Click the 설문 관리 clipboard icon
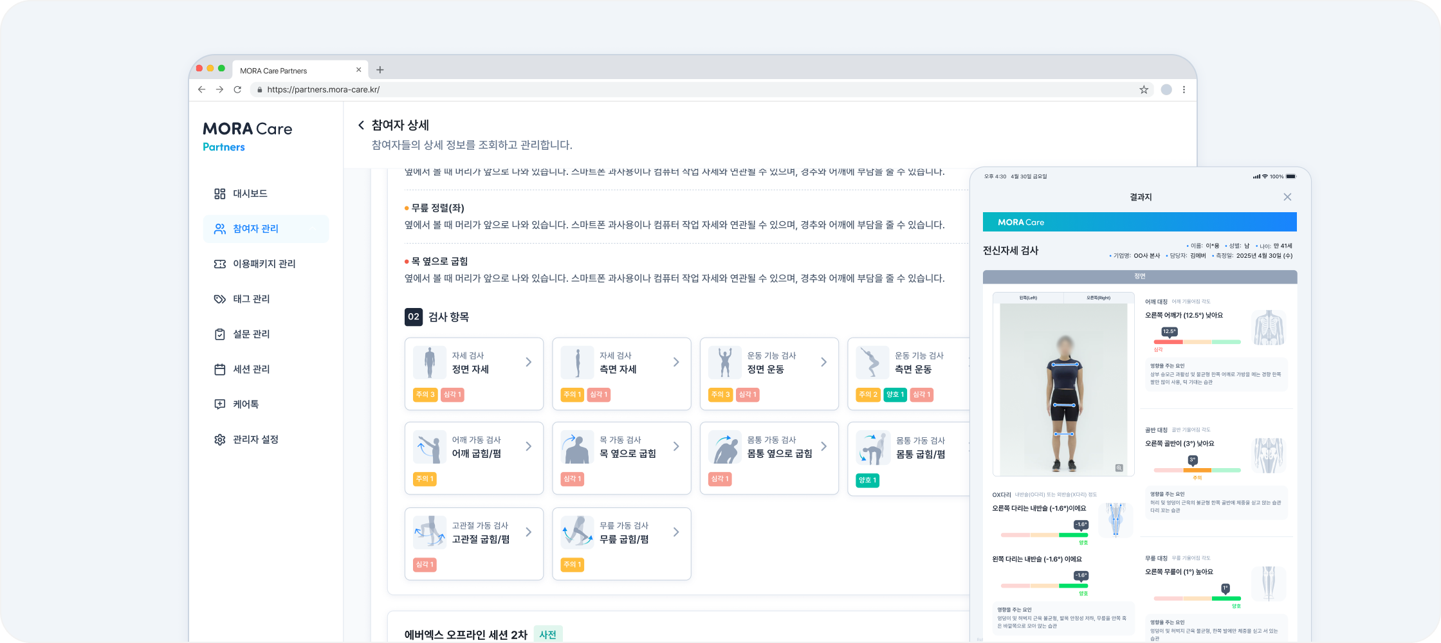1441x643 pixels. coord(220,334)
